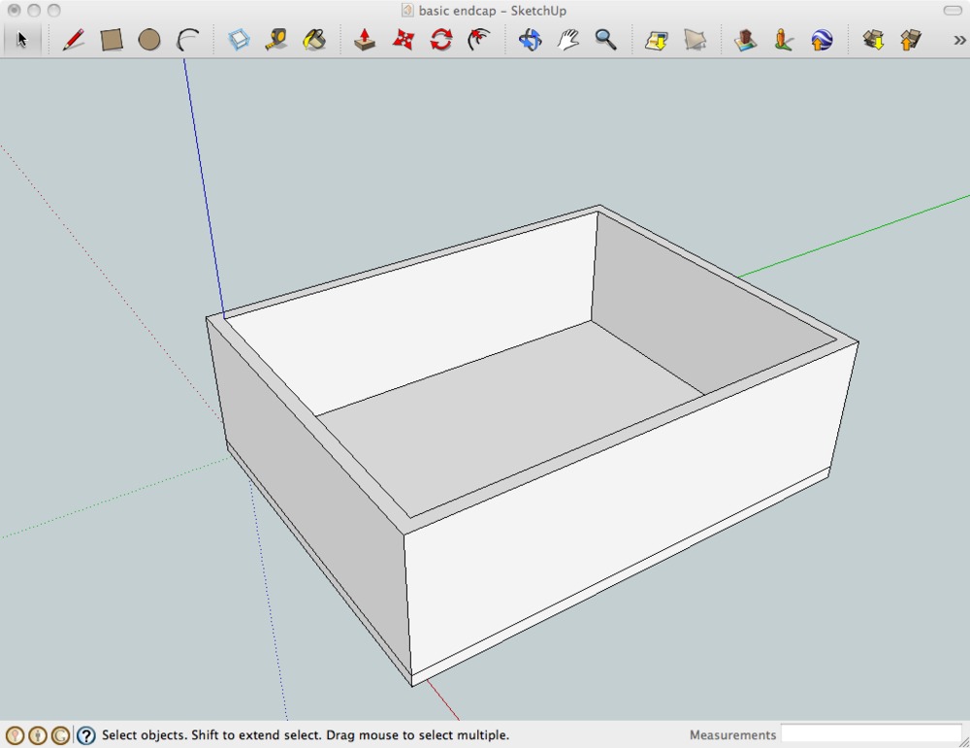Expand the toolbar overflow chevron

tap(959, 40)
